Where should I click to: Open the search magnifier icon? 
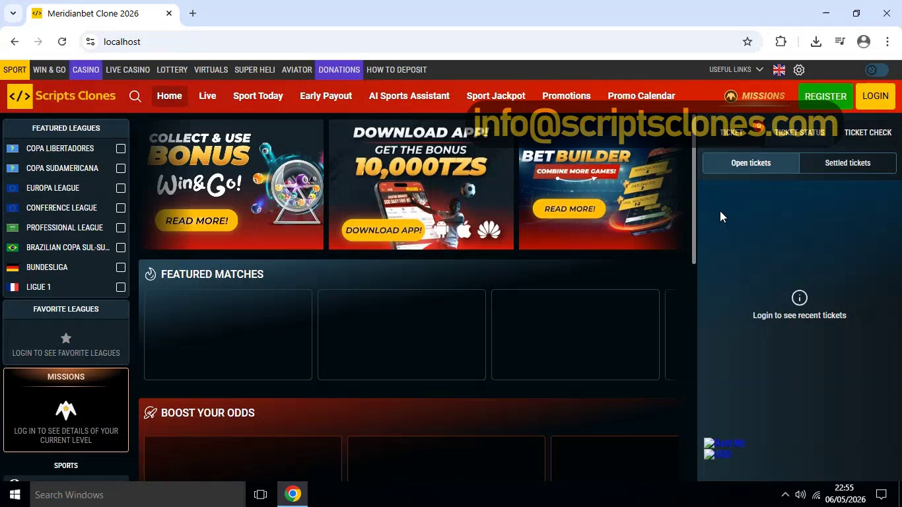[x=135, y=96]
